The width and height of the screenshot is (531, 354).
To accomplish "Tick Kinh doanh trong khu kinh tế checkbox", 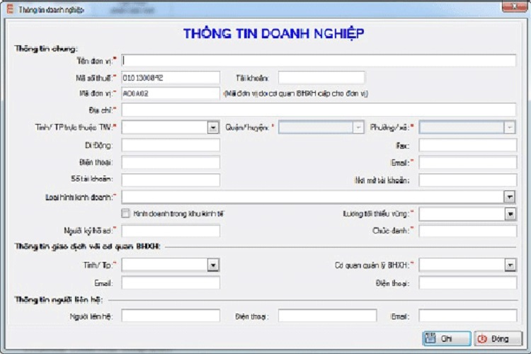I will pos(125,213).
